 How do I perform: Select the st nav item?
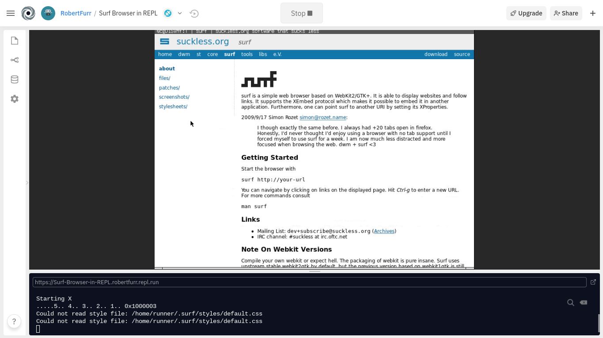pyautogui.click(x=198, y=54)
